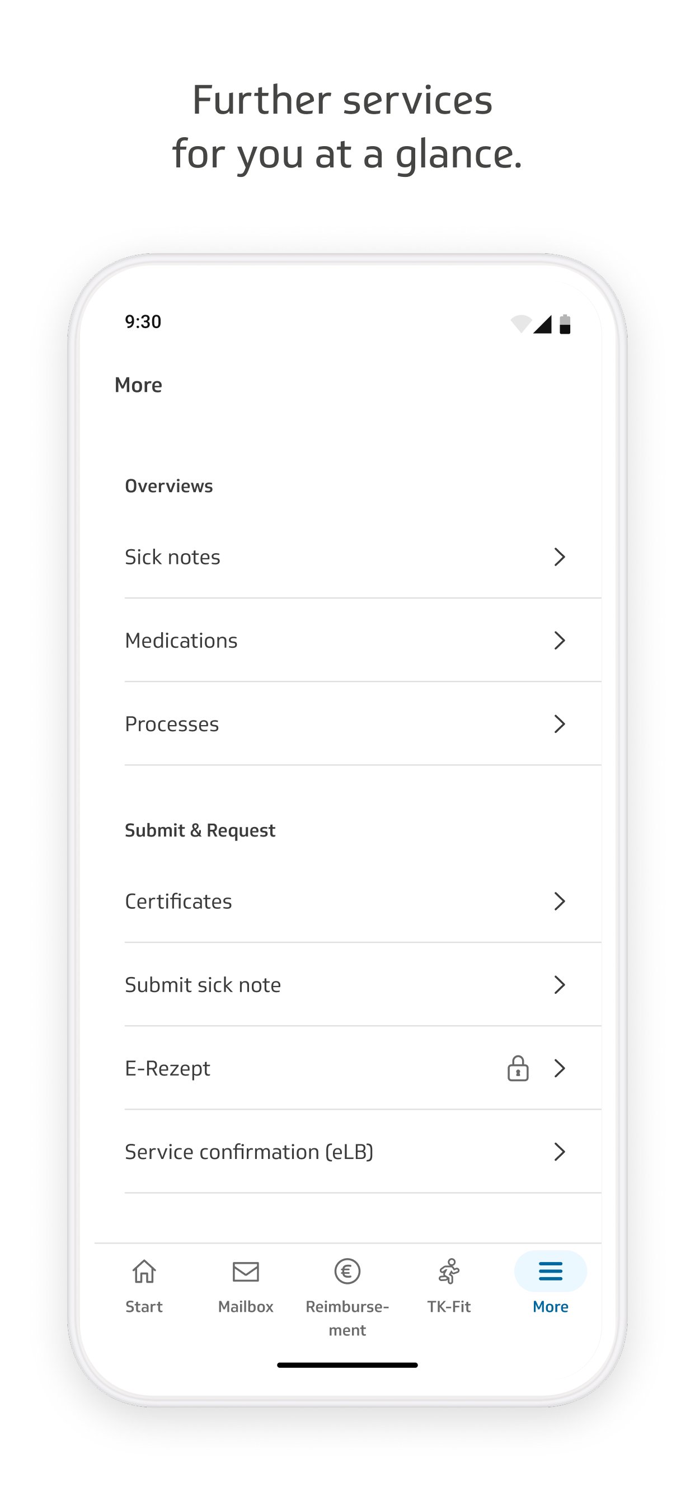Click the Certificates row chevron

coord(559,901)
